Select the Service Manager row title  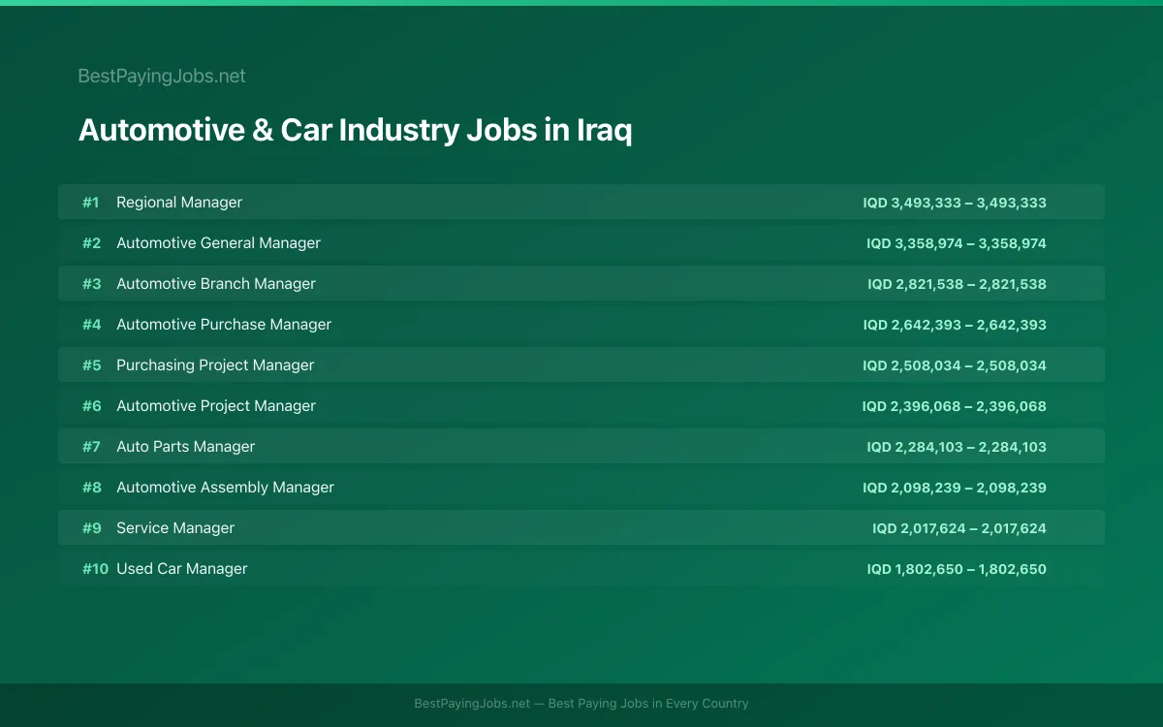point(175,528)
